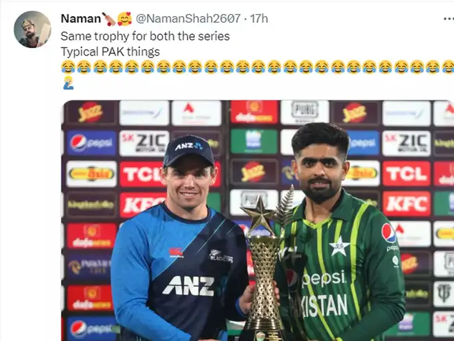Click the three-dot more options icon
The image size is (454, 341).
click(449, 19)
